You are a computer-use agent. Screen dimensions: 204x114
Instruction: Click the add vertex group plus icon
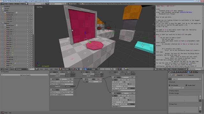coord(200,96)
